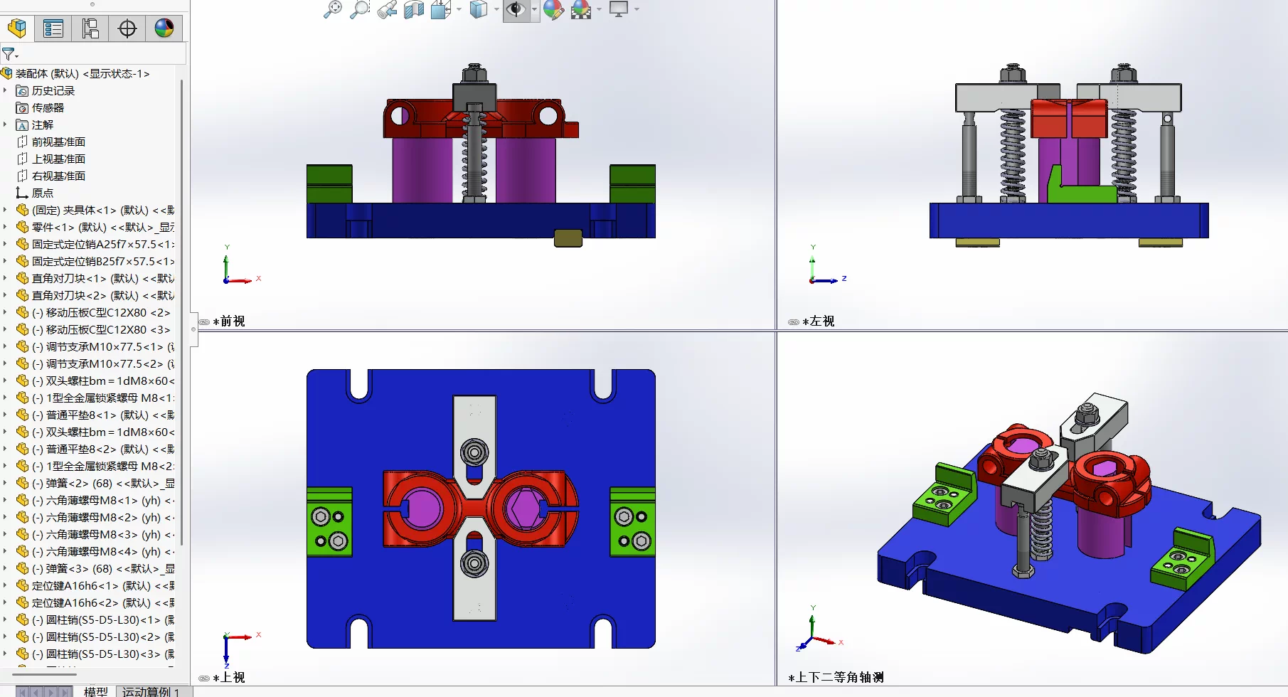Expand the 历史记录 tree node

[x=5, y=90]
